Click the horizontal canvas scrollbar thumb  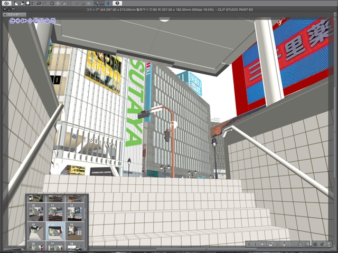click(206, 249)
